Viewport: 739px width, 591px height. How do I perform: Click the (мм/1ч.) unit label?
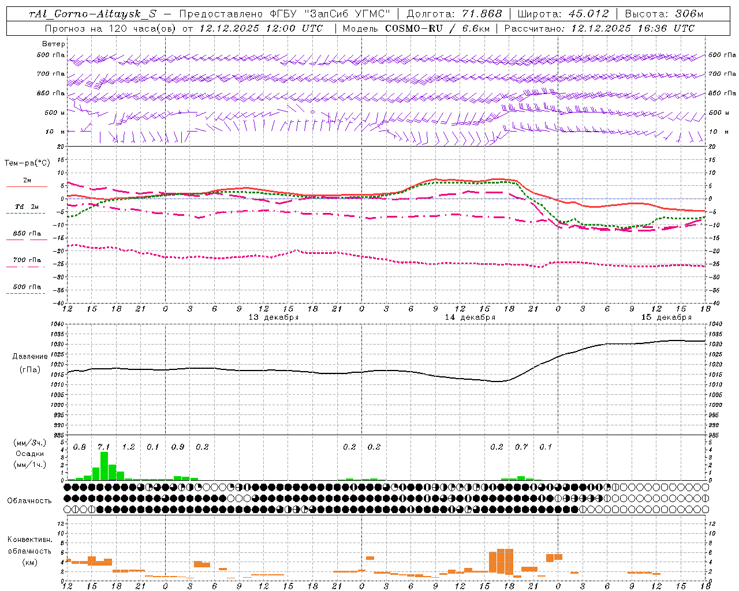[29, 465]
